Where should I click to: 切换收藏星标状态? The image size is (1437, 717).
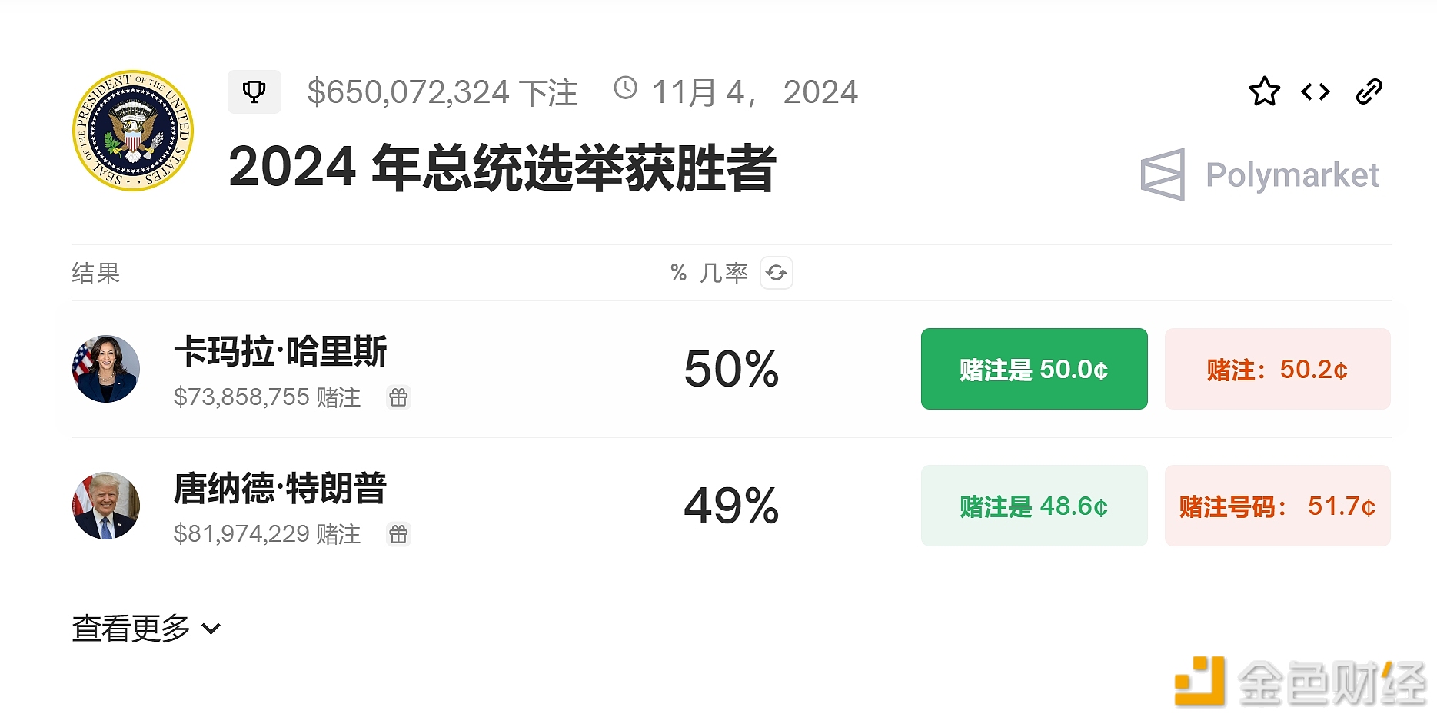point(1263,91)
